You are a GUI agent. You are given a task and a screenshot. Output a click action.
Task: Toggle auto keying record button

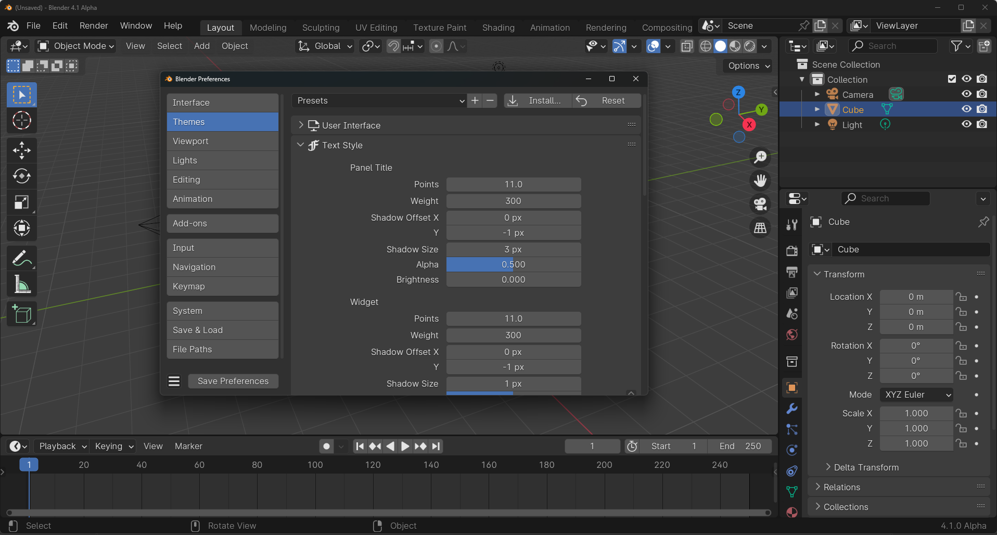326,446
